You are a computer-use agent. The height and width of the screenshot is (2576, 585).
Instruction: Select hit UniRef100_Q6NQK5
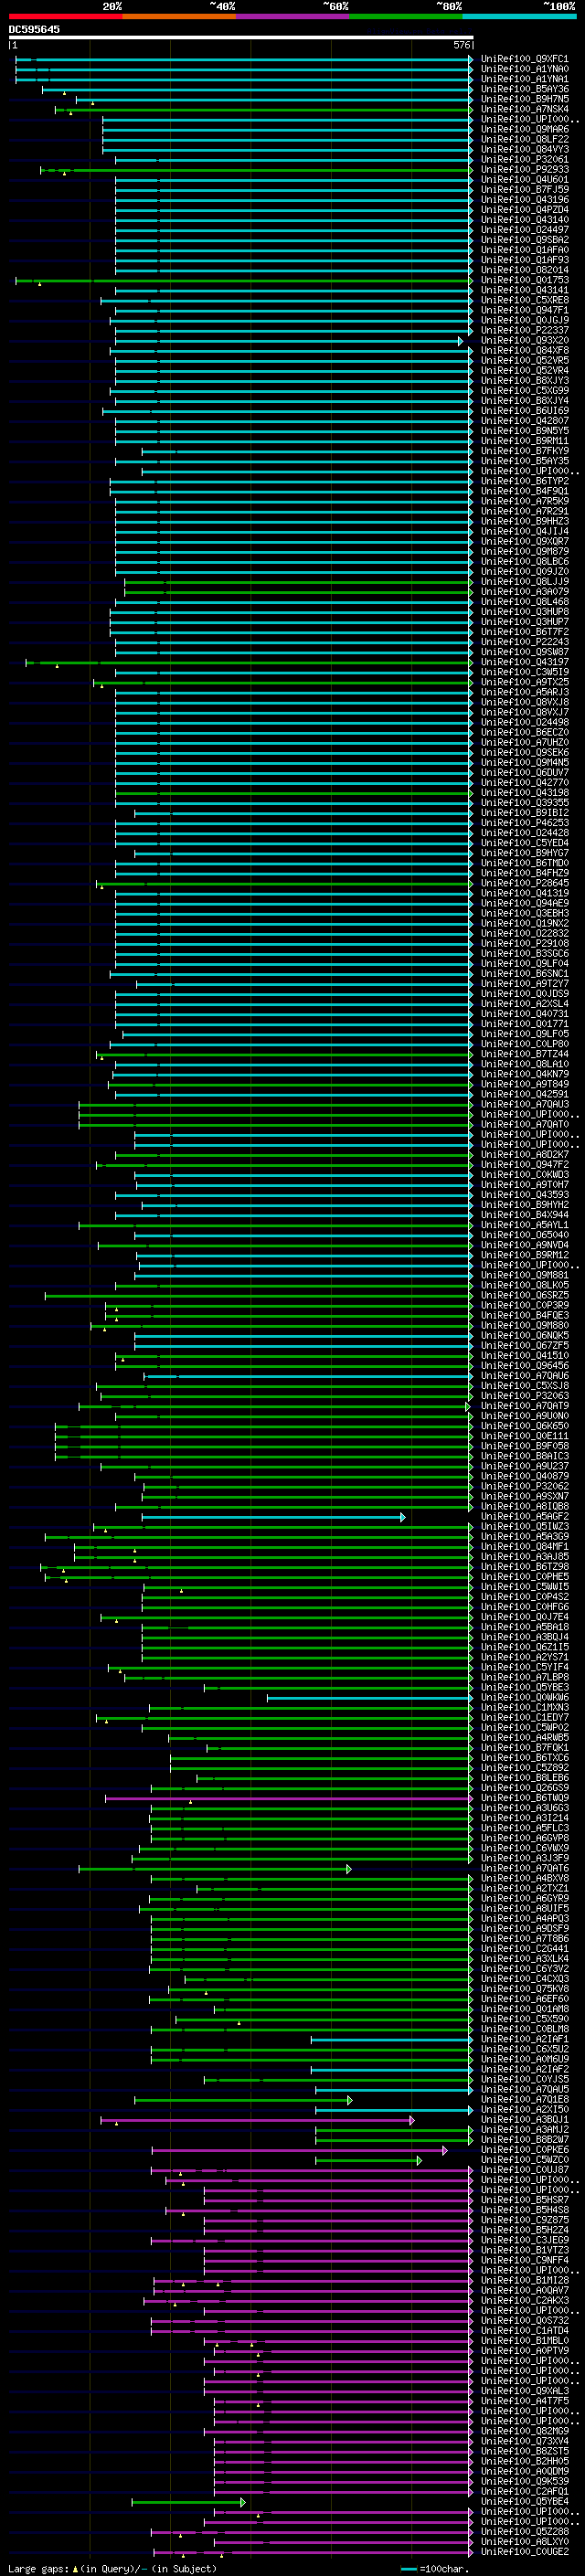[x=525, y=1336]
